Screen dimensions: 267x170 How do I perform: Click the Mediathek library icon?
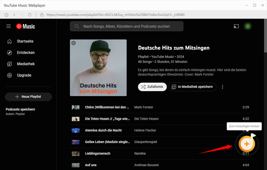click(10, 64)
